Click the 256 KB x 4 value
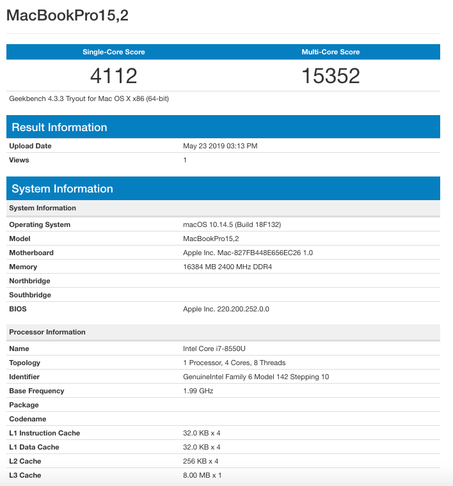Image resolution: width=453 pixels, height=486 pixels. [201, 461]
